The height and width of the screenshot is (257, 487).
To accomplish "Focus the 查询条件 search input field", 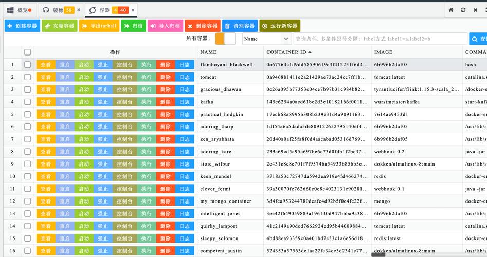I will [380, 39].
